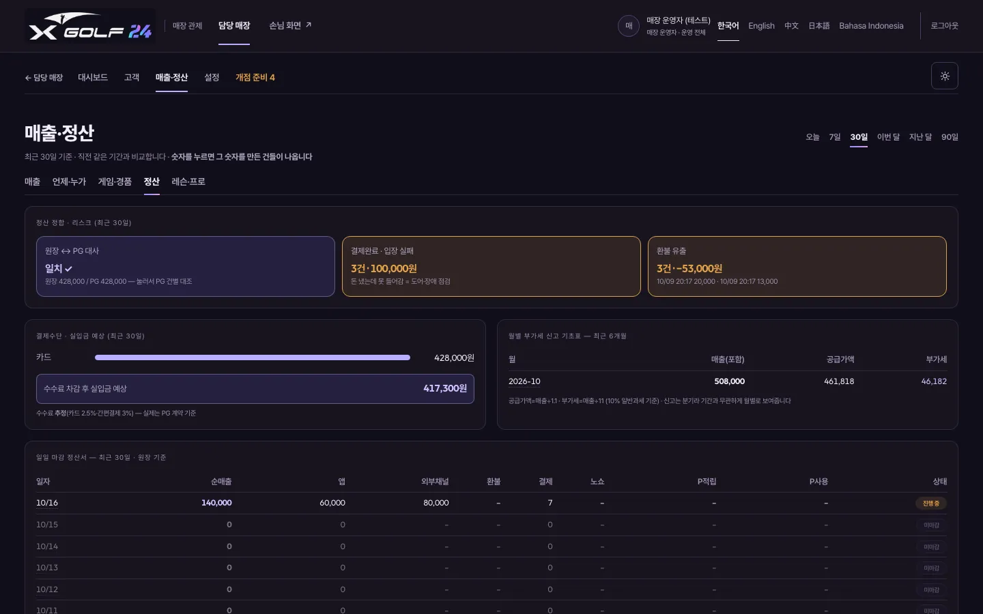Screen dimensions: 983x614
Task: Select the 90일 period filter
Action: [x=950, y=137]
